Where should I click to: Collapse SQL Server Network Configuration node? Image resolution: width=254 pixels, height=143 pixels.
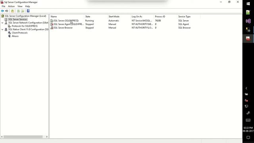[2, 23]
